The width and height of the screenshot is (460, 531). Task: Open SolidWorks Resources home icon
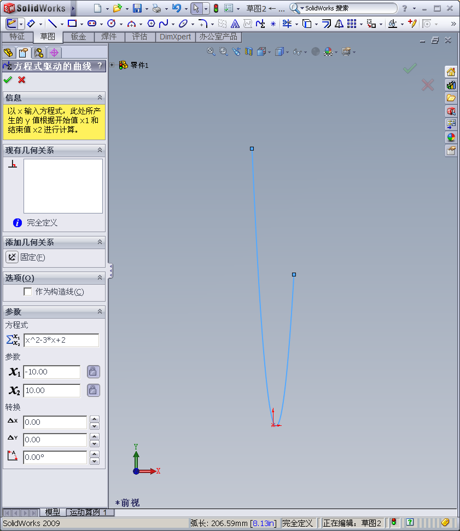click(x=451, y=72)
